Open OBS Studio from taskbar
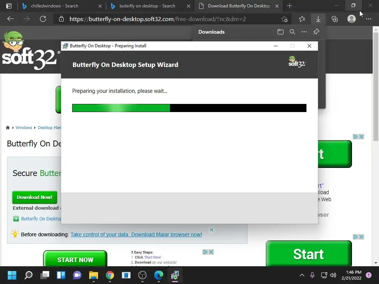Viewport: 379px width, 284px height. 142,275
